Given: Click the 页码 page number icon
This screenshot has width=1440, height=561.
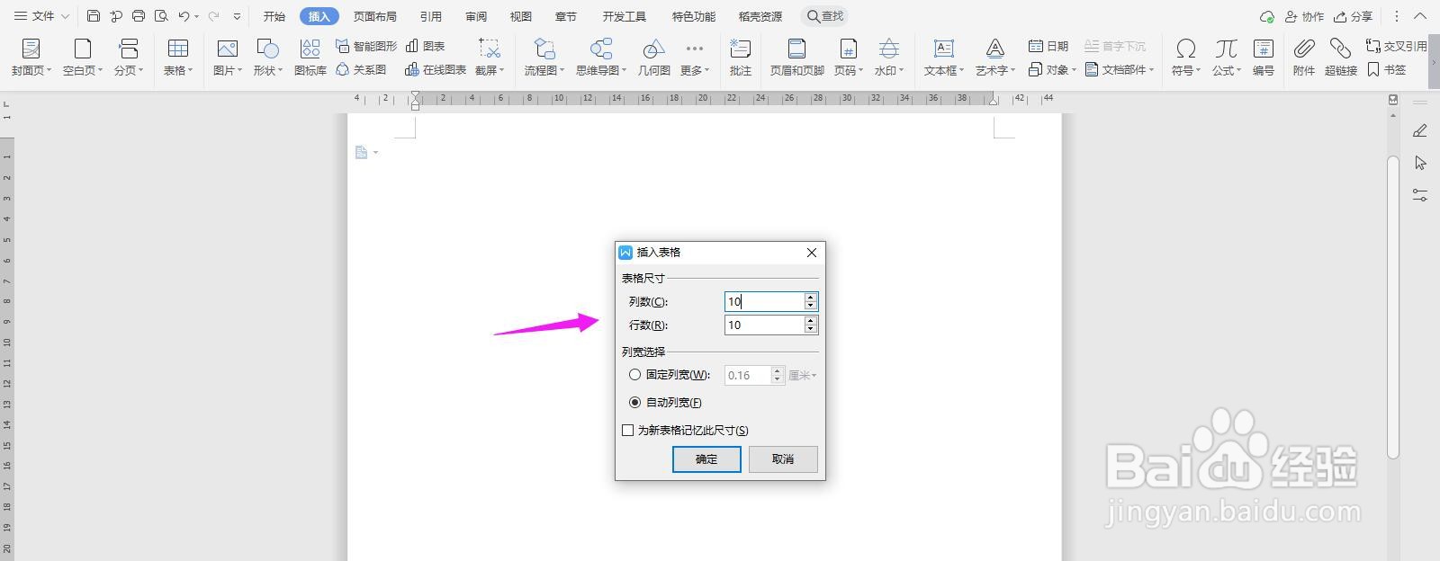Looking at the screenshot, I should (x=848, y=49).
